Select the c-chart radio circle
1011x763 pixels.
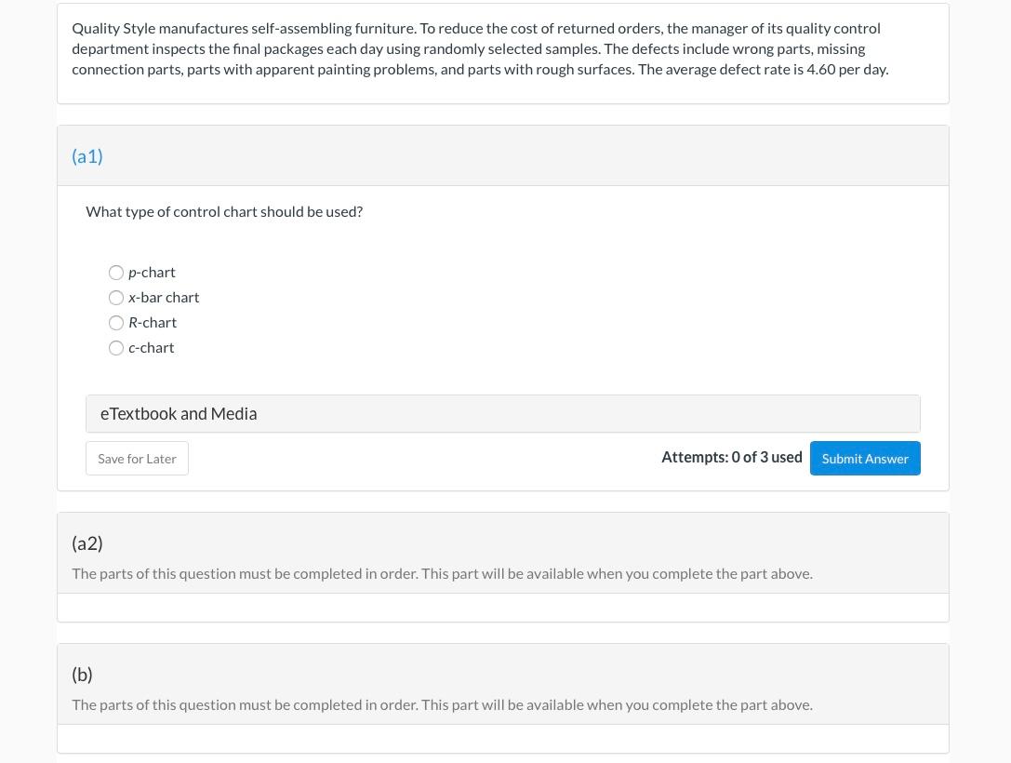[x=116, y=348]
